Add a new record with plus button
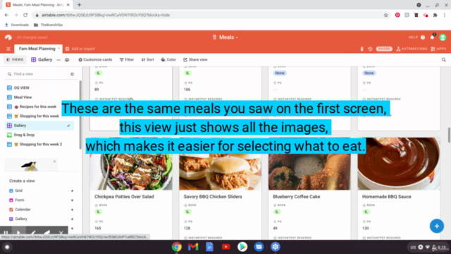Viewport: 451px width, 254px height. point(437,226)
